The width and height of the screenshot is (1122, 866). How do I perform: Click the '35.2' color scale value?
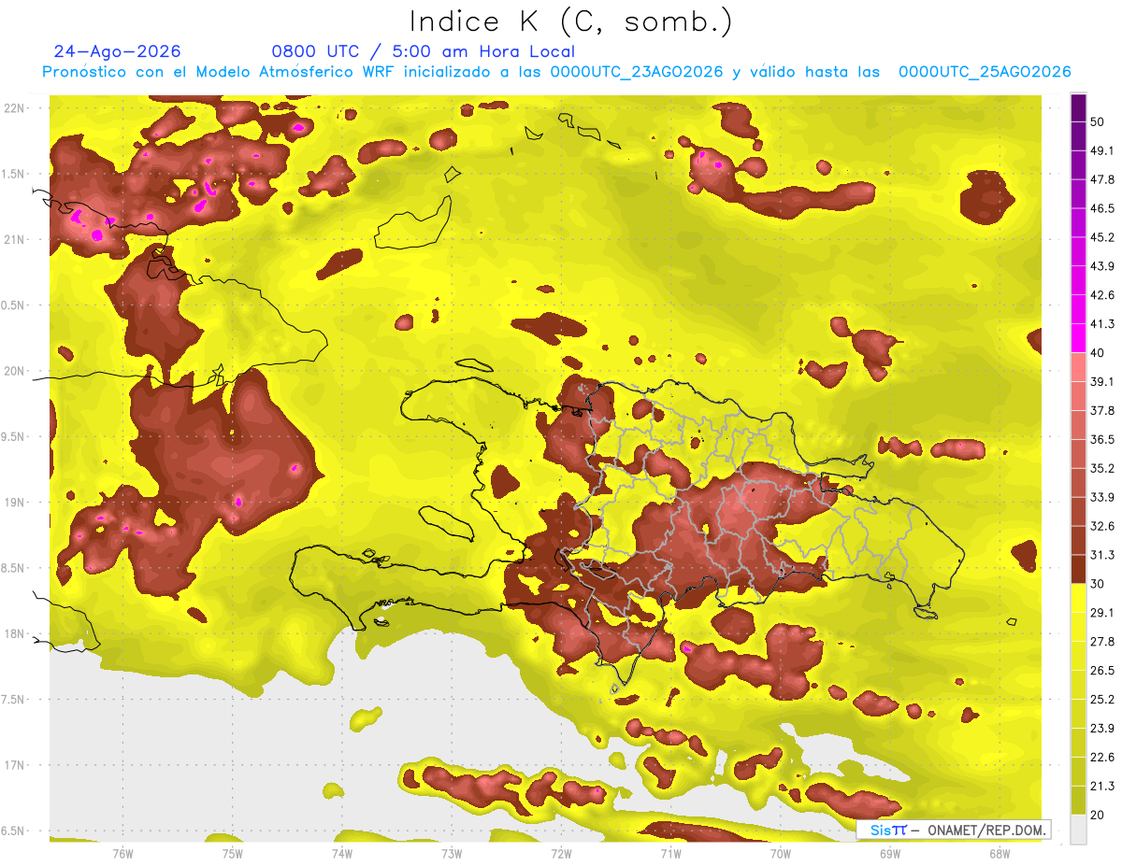(x=1102, y=468)
